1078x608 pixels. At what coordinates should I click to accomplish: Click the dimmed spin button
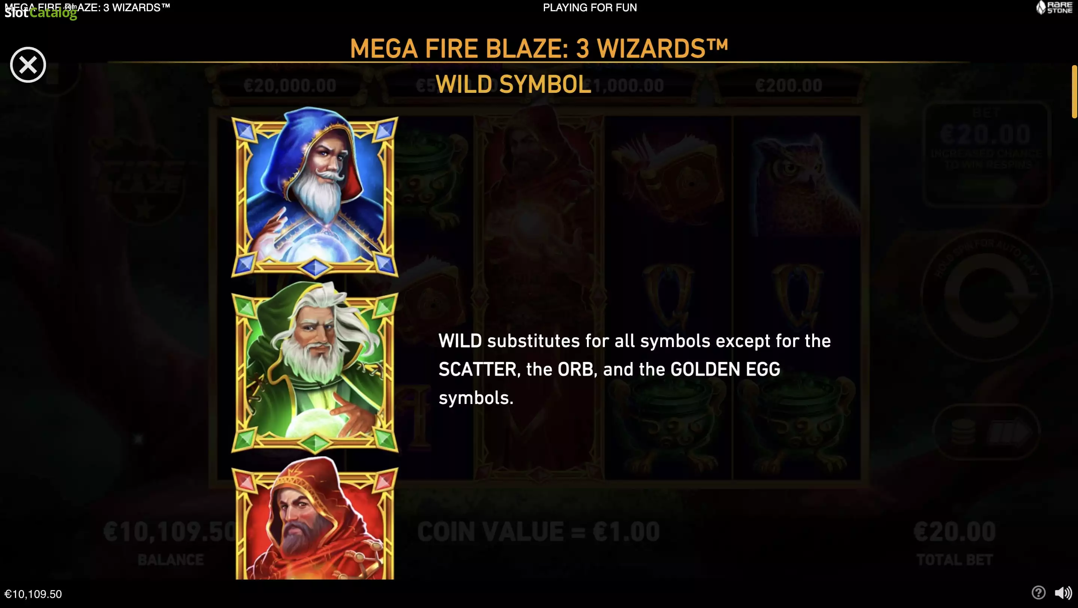pos(986,295)
